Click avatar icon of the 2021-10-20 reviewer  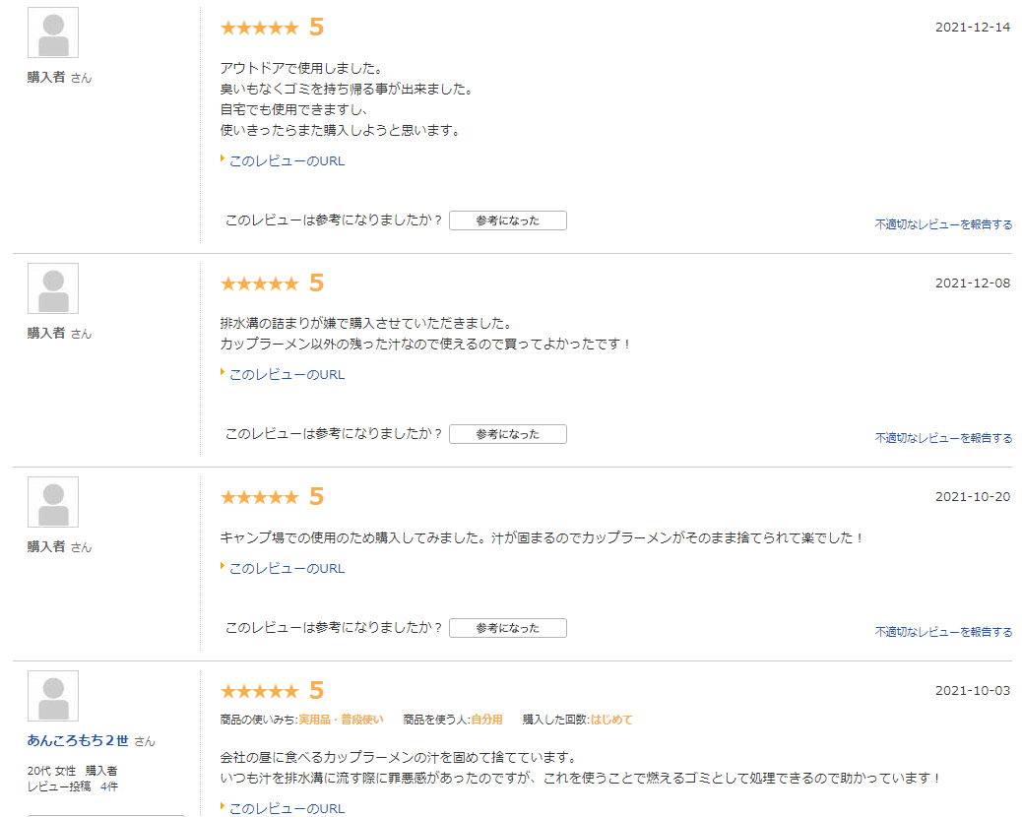[x=53, y=503]
